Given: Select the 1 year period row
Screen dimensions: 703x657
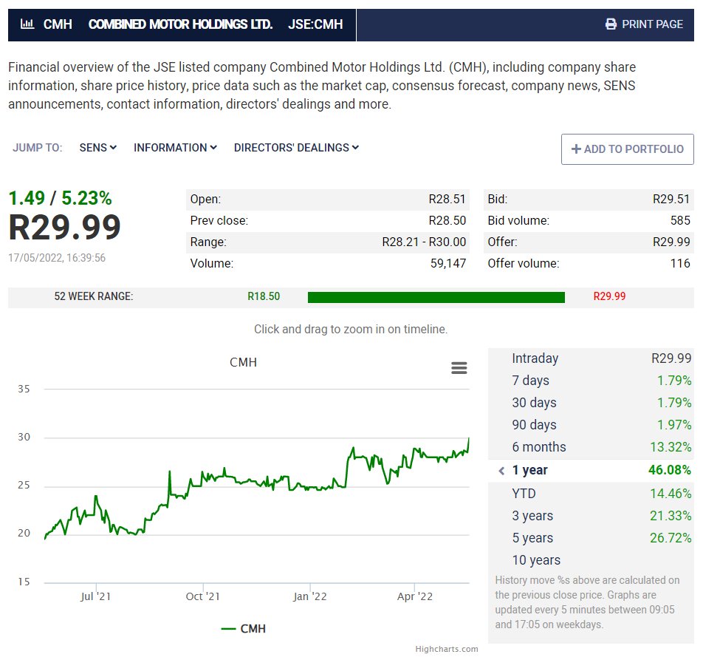Looking at the screenshot, I should pyautogui.click(x=591, y=470).
